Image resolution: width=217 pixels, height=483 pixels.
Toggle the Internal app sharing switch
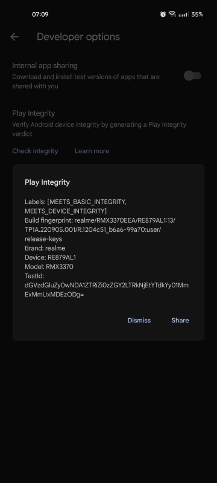193,76
